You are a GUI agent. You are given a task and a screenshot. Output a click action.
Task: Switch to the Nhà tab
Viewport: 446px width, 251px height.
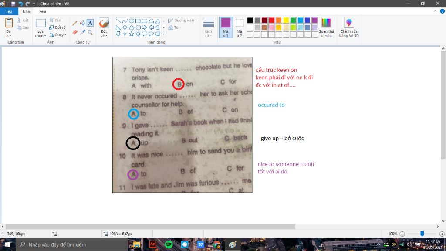coord(26,11)
